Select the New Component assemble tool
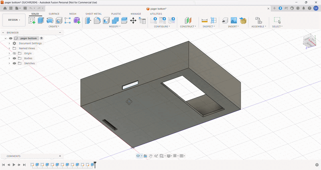Viewport: 321px width, 170px height. [x=258, y=20]
